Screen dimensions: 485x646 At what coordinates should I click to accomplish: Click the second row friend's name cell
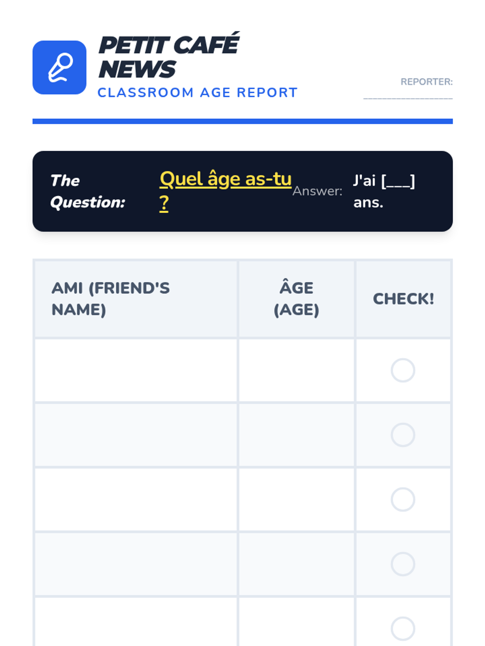[x=136, y=435]
